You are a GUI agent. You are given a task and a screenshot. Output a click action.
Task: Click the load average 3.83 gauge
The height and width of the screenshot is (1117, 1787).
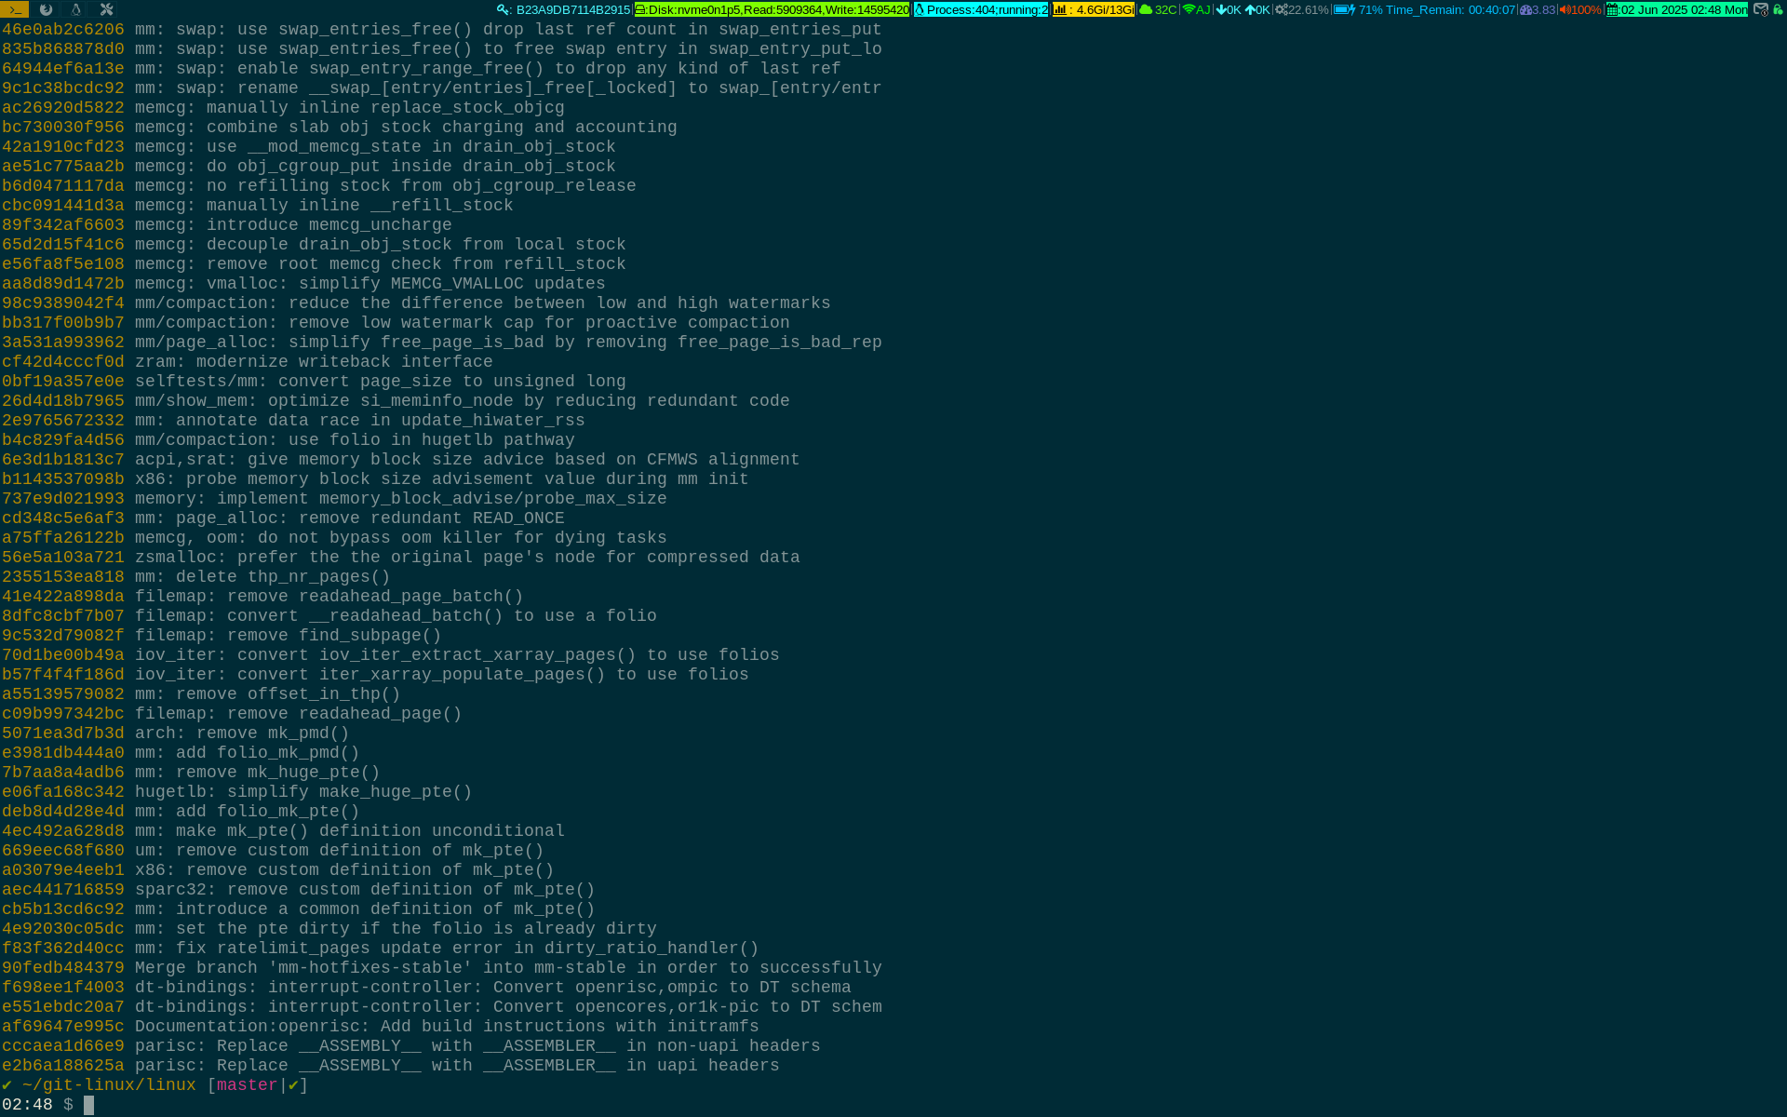1538,9
